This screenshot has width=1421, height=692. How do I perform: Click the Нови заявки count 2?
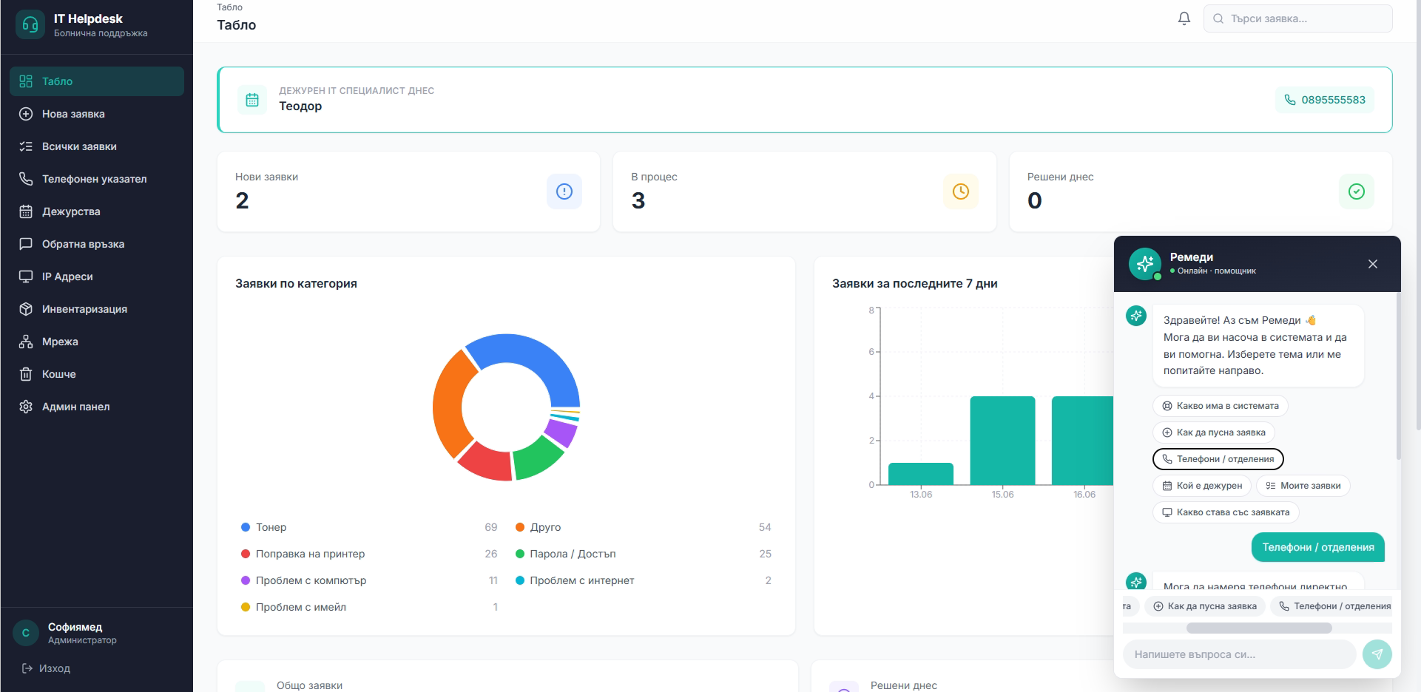point(242,200)
